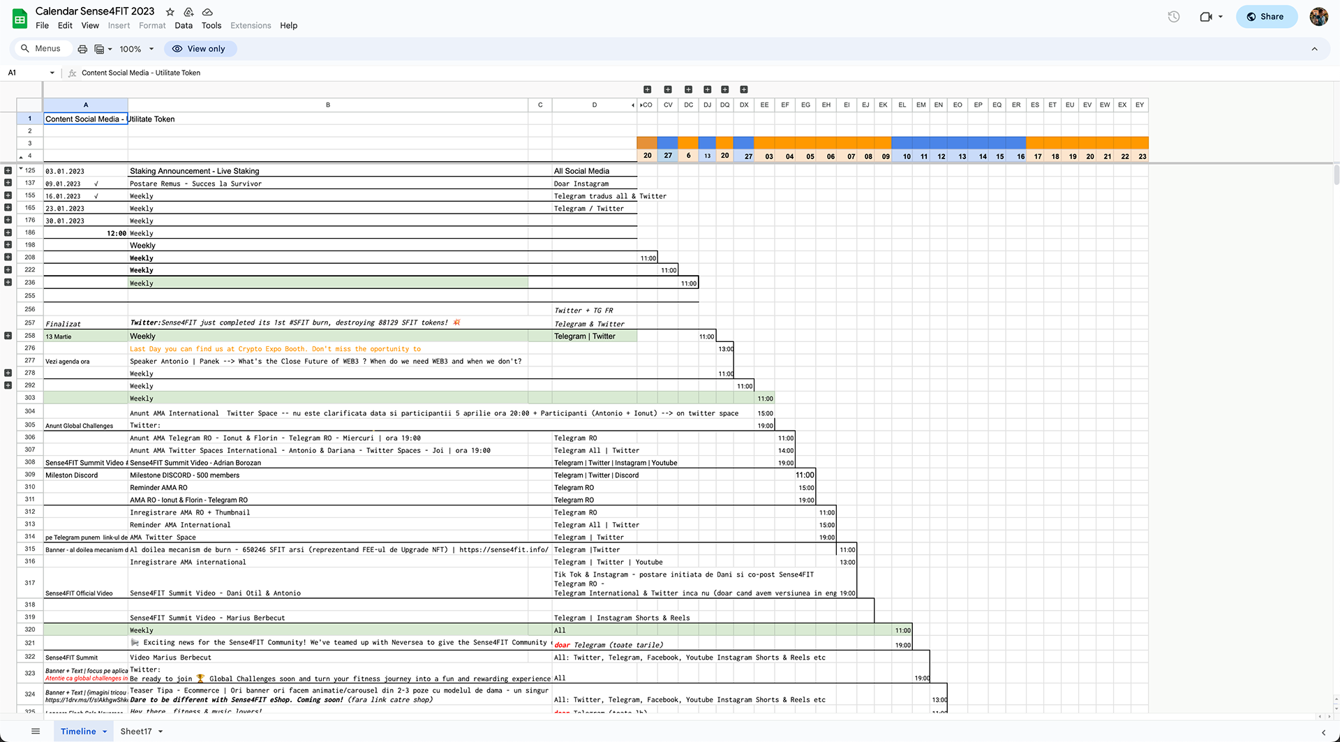Expand the row group at row 236
The width and height of the screenshot is (1340, 742).
[8, 282]
